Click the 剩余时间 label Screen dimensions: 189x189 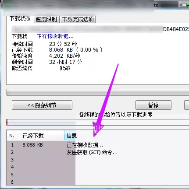coord(22,62)
